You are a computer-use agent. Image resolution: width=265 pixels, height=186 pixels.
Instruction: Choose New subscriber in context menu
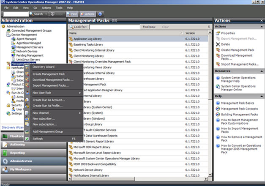point(54,119)
